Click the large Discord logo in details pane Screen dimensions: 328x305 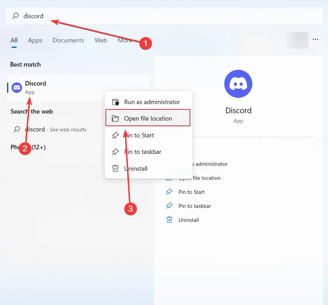[238, 84]
